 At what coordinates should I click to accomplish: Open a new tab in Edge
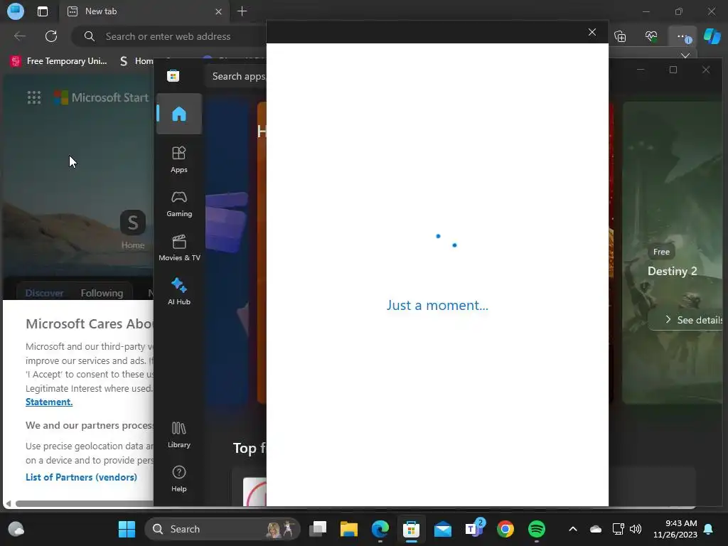point(242,11)
